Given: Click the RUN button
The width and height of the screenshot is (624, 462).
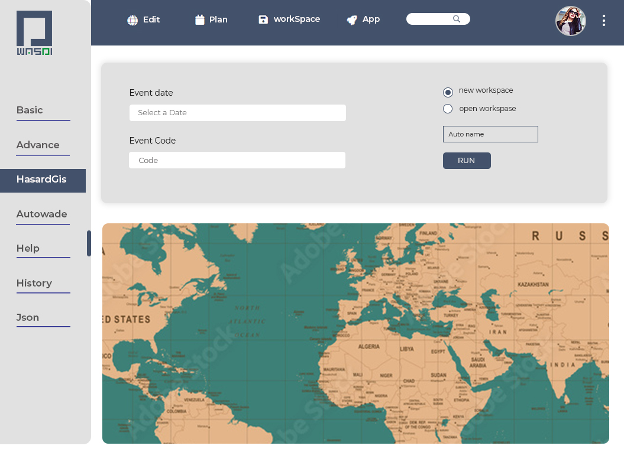Looking at the screenshot, I should [467, 161].
